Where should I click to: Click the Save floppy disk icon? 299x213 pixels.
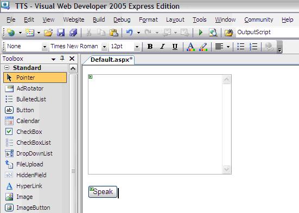pos(61,33)
